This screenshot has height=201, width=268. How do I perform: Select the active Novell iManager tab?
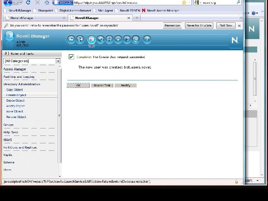100,18
